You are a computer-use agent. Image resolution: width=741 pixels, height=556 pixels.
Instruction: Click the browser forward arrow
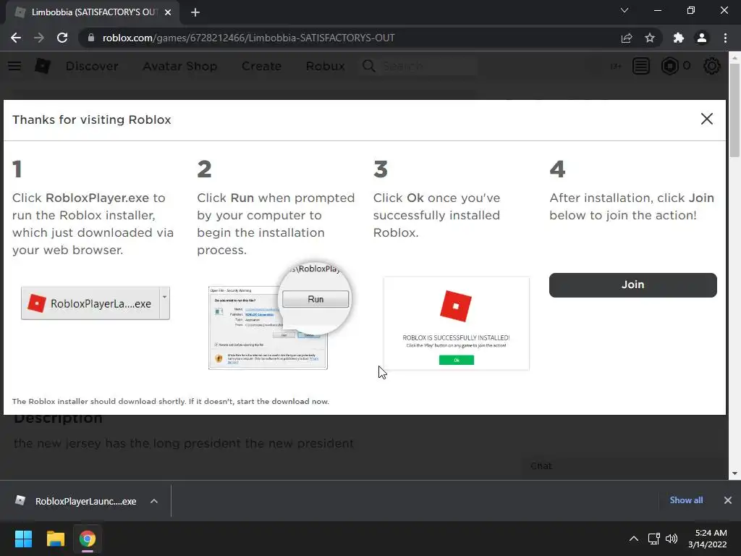coord(39,38)
